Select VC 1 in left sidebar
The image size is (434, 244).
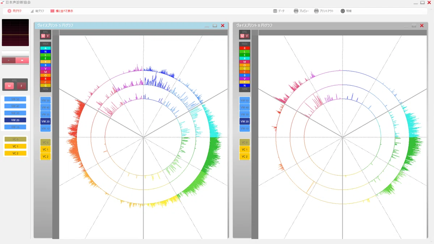tap(15, 146)
